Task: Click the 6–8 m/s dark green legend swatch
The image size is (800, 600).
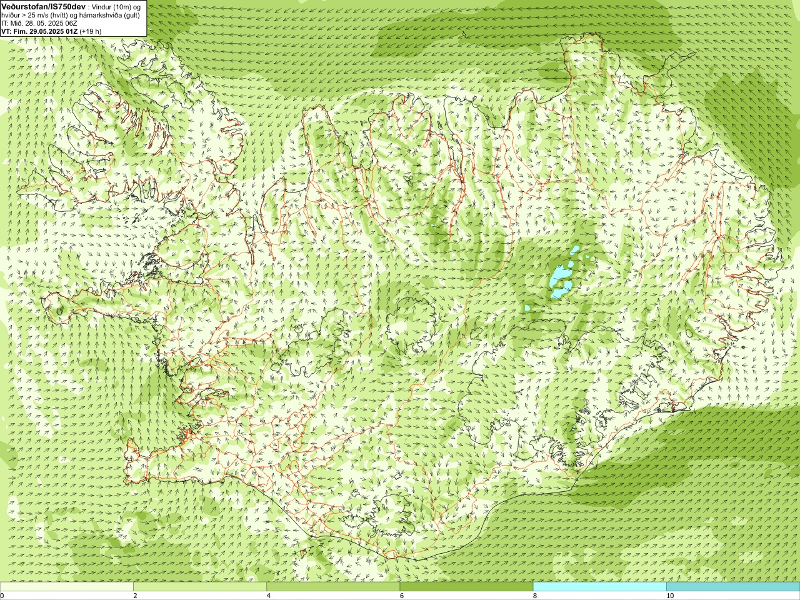Action: click(466, 587)
